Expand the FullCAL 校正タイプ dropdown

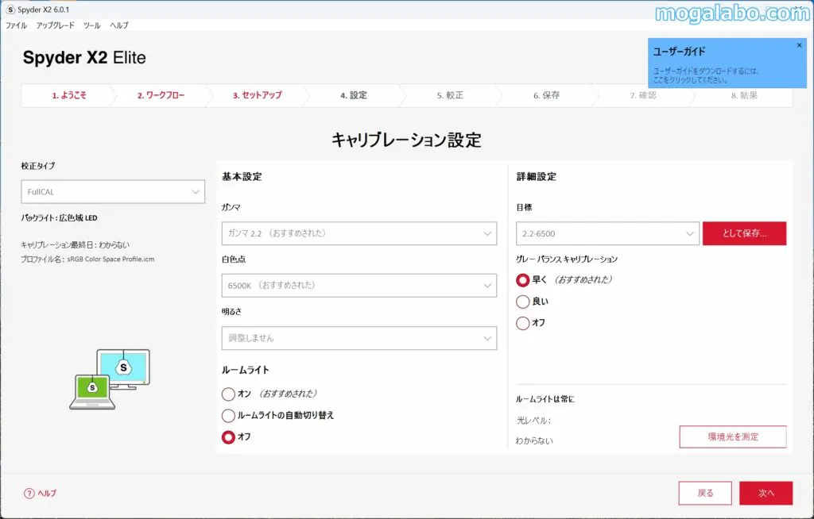[112, 191]
